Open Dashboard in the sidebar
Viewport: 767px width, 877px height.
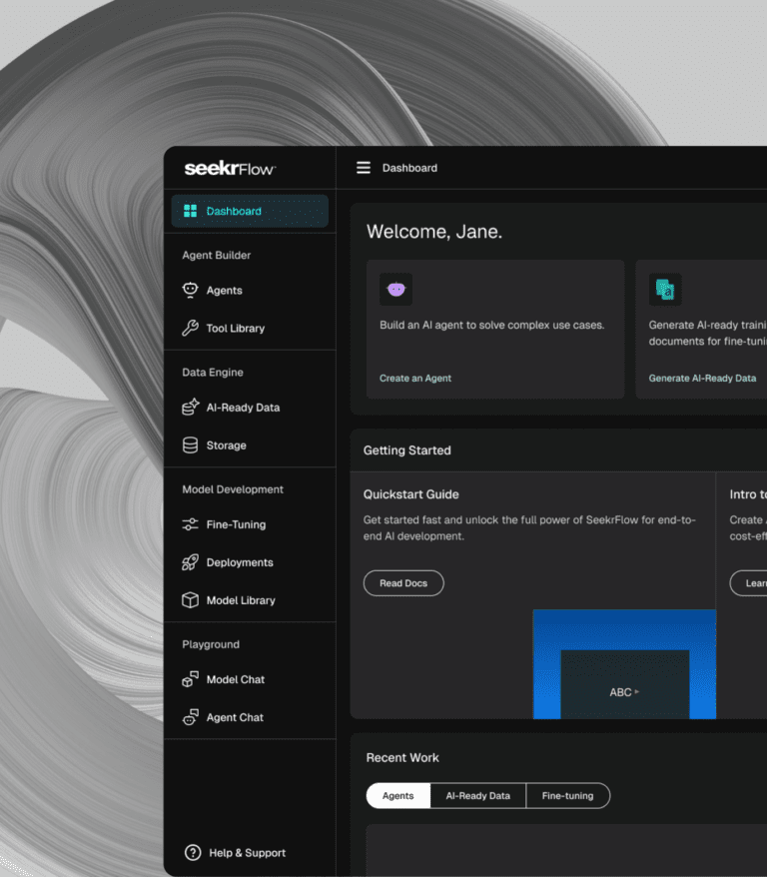[250, 211]
